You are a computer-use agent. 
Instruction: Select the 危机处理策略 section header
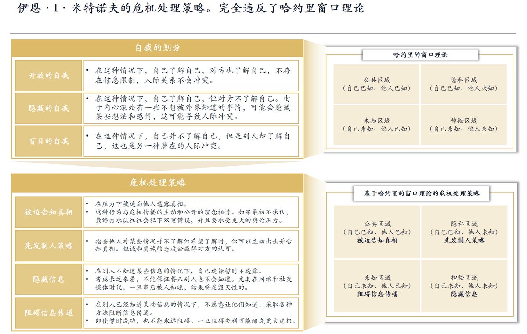point(157,183)
